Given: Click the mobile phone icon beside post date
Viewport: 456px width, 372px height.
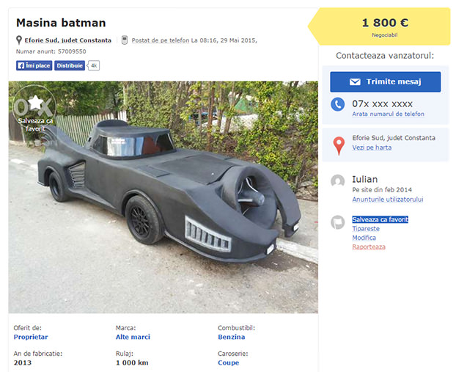Looking at the screenshot, I should point(125,40).
